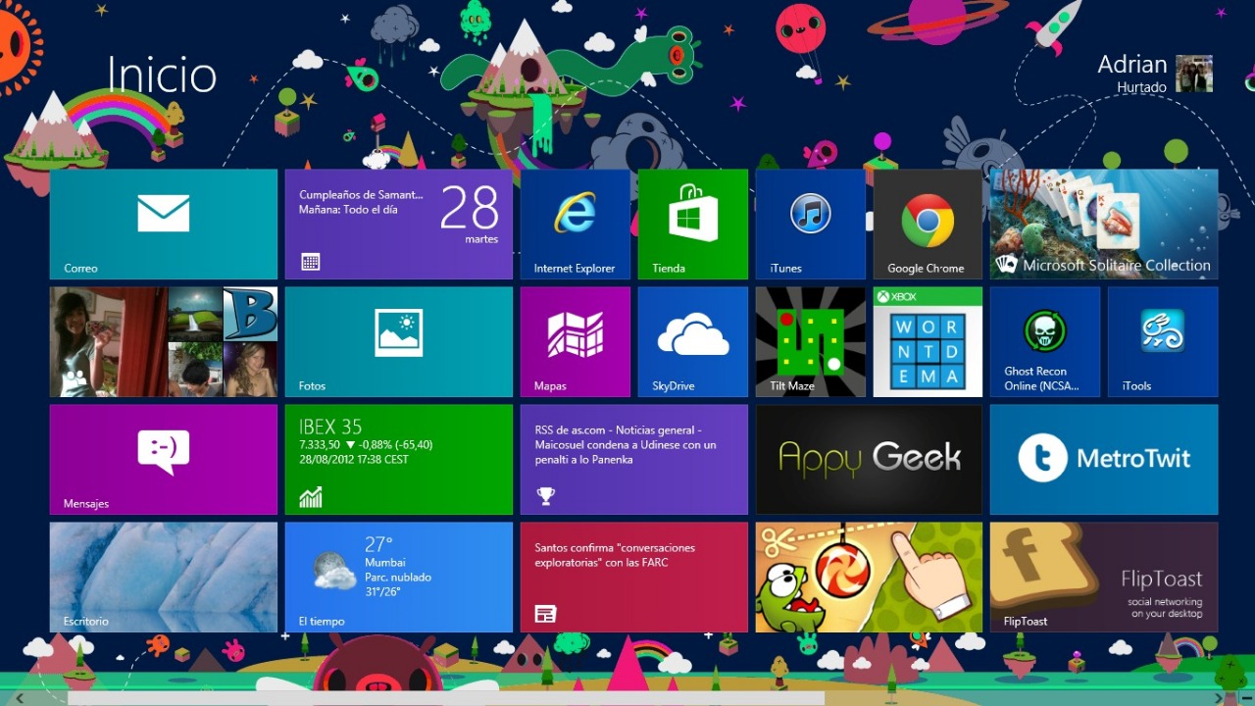Open the FlipToast tile

pyautogui.click(x=1104, y=578)
